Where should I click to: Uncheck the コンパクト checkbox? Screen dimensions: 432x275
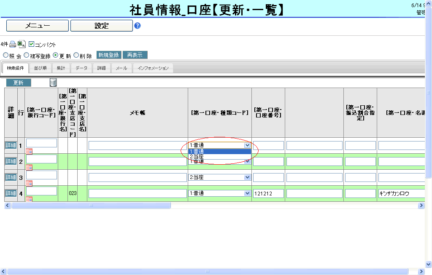32,44
